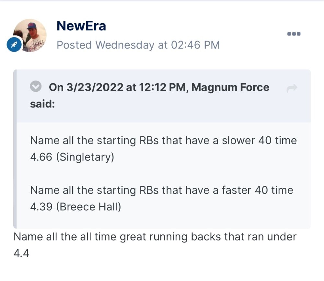Open NewEra's profile picture
Viewport: 324px width, 281px height.
coord(30,35)
